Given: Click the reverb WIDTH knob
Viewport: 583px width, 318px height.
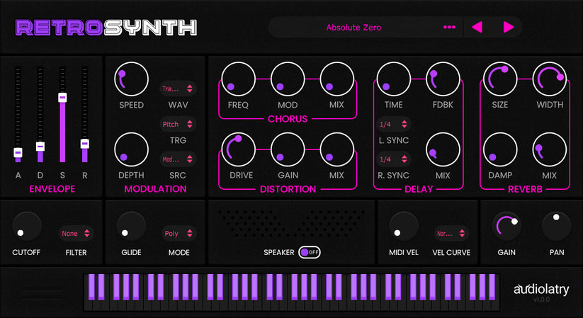Looking at the screenshot, I should (x=550, y=79).
